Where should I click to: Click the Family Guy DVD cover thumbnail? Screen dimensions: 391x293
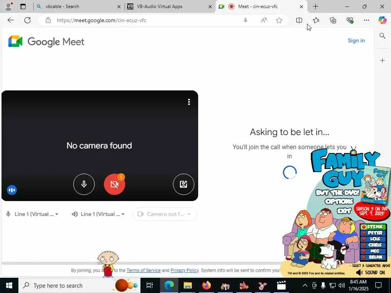click(376, 185)
